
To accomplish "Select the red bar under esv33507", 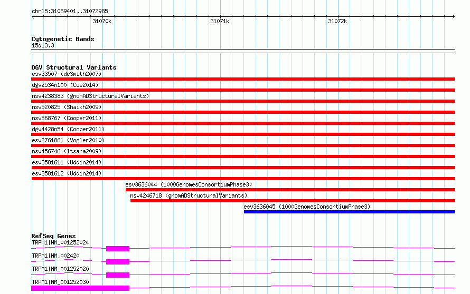I will (x=243, y=79).
